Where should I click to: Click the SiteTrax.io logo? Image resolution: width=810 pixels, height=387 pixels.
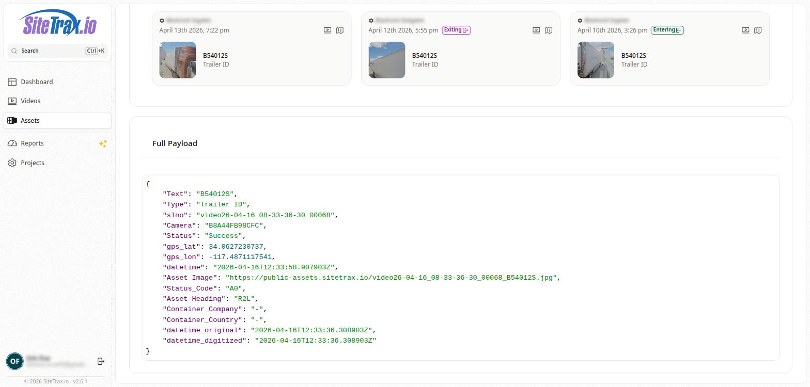58,23
